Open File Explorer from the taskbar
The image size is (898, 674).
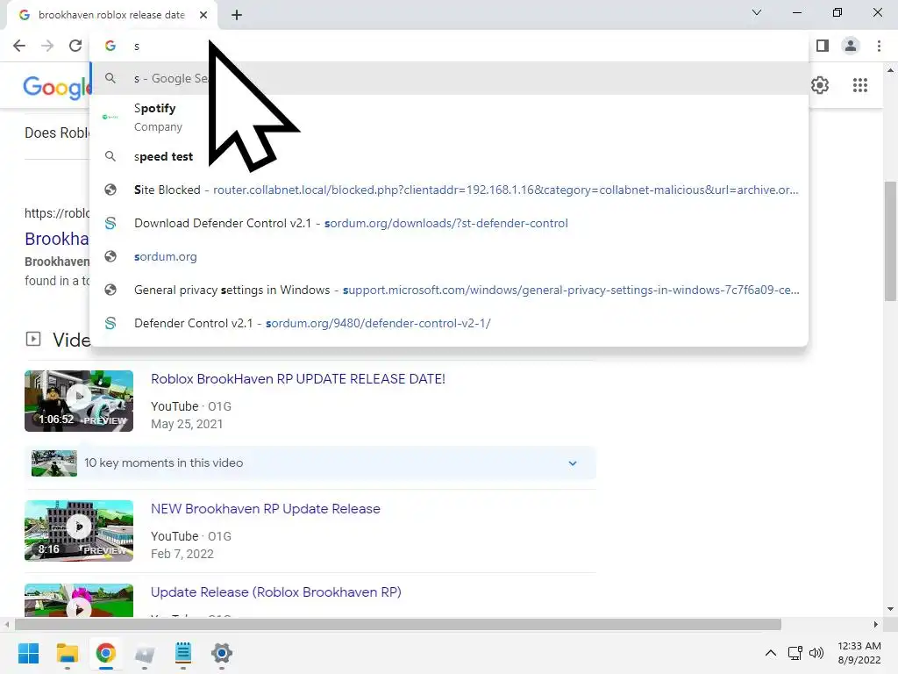tap(67, 653)
